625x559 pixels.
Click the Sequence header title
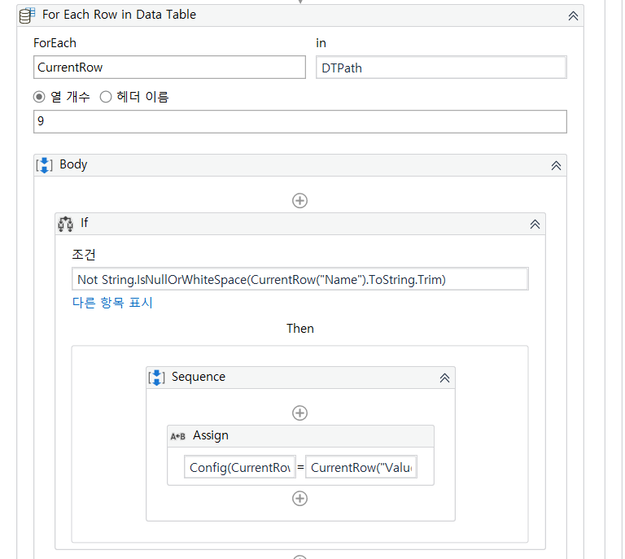tap(199, 377)
